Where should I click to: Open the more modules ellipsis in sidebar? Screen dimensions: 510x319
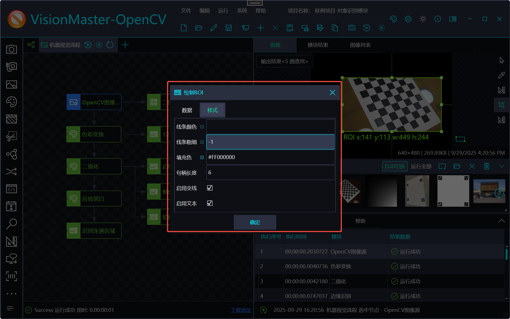12,294
